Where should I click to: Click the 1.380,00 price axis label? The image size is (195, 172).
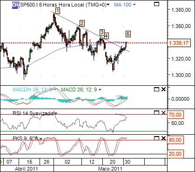coord(181,10)
